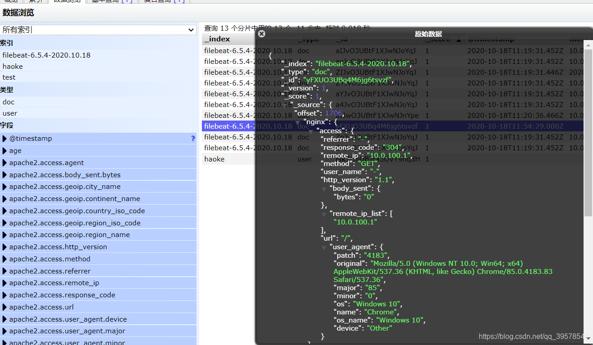593x345 pixels.
Task: Expand apache2.access.method field
Action: coord(5,259)
